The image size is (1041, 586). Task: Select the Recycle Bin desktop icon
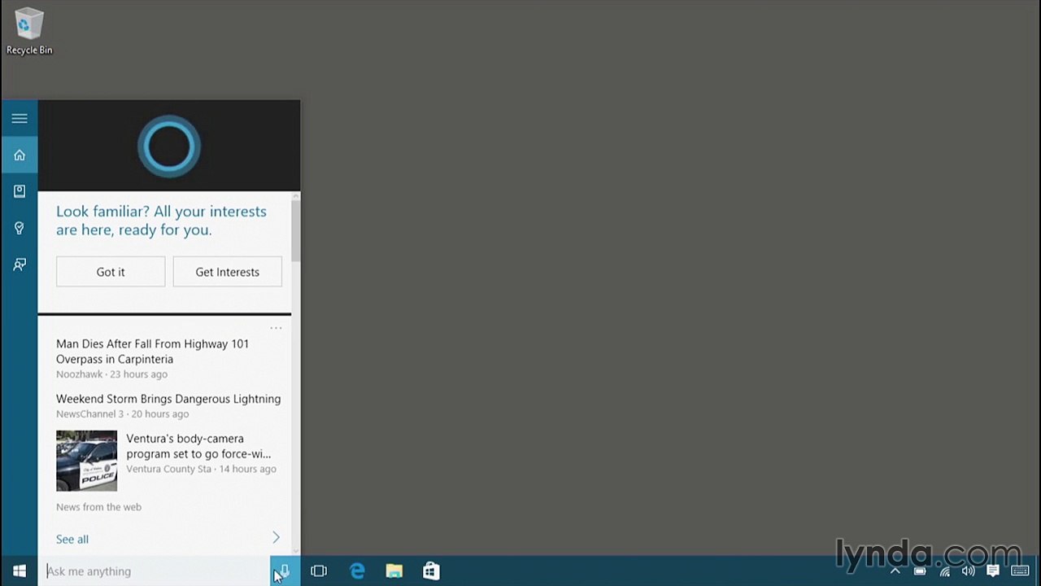[29, 32]
